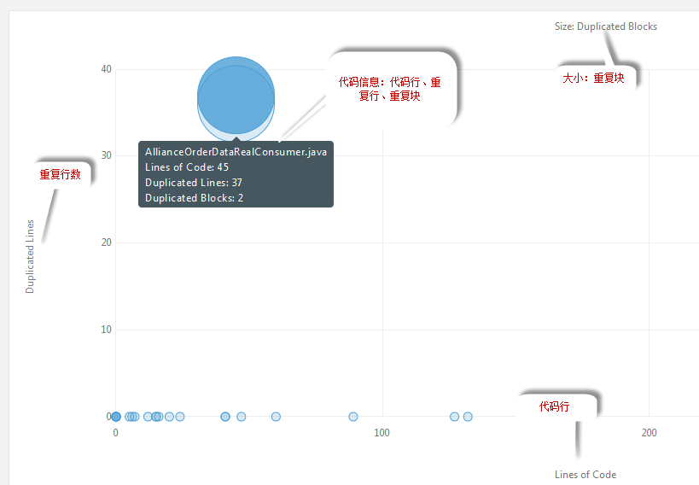Click the y-axis tick label 30
Image resolution: width=699 pixels, height=485 pixels.
[106, 155]
